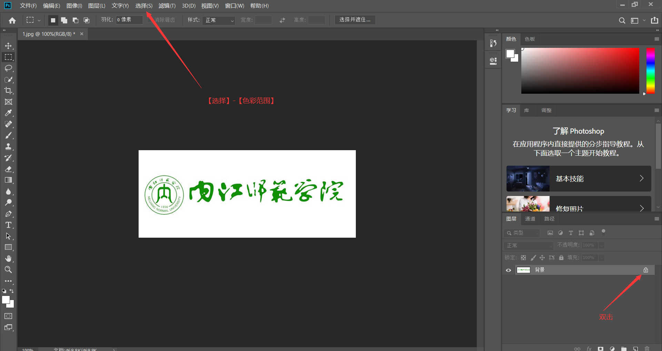This screenshot has width=662, height=351.
Task: Select the Move tool
Action: pyautogui.click(x=8, y=46)
